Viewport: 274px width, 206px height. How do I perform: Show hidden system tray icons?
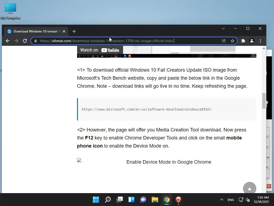pos(222,200)
